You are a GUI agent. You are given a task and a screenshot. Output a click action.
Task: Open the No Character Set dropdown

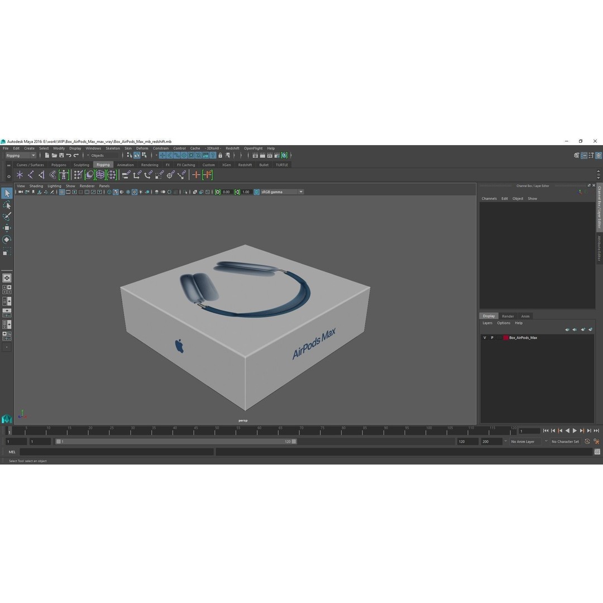point(565,442)
